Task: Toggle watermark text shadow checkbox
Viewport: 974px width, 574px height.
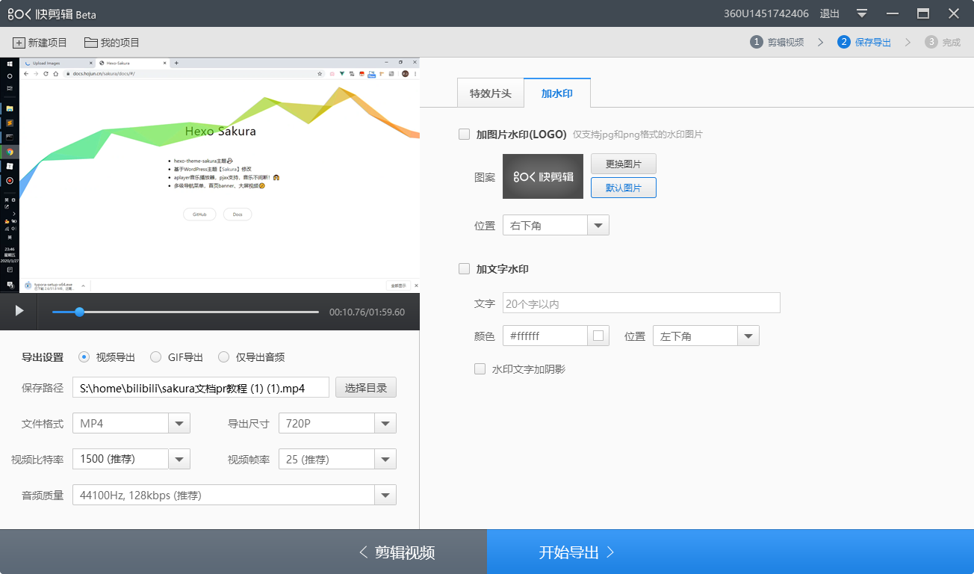Action: [x=480, y=369]
